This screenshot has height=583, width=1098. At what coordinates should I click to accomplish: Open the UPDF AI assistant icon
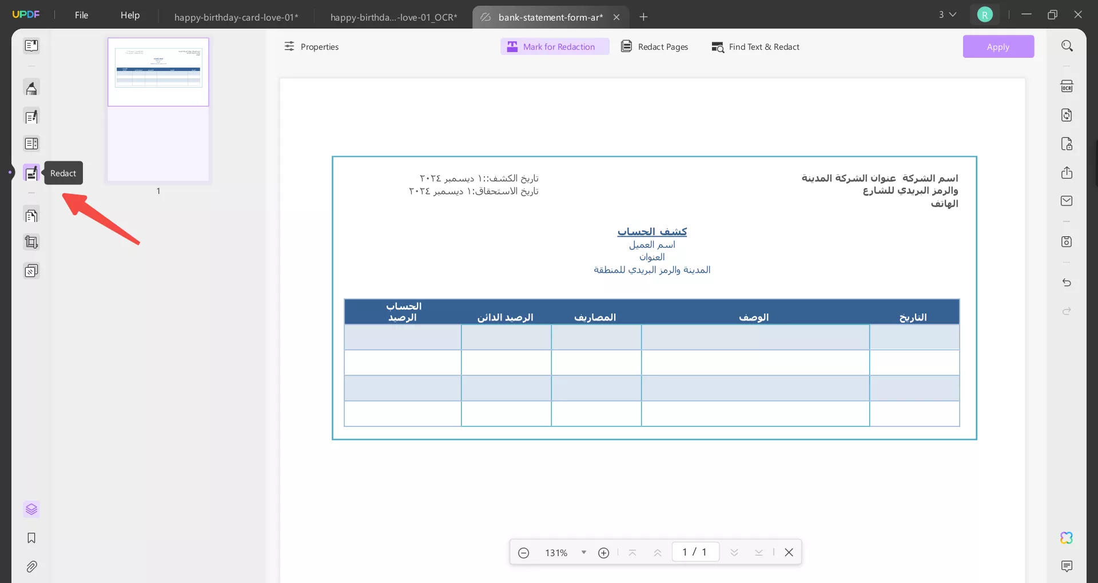click(1066, 538)
